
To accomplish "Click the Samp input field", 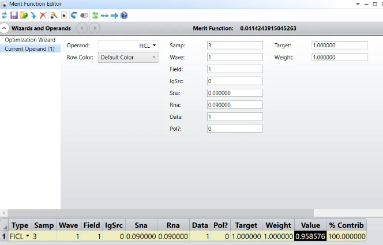I will [x=235, y=46].
